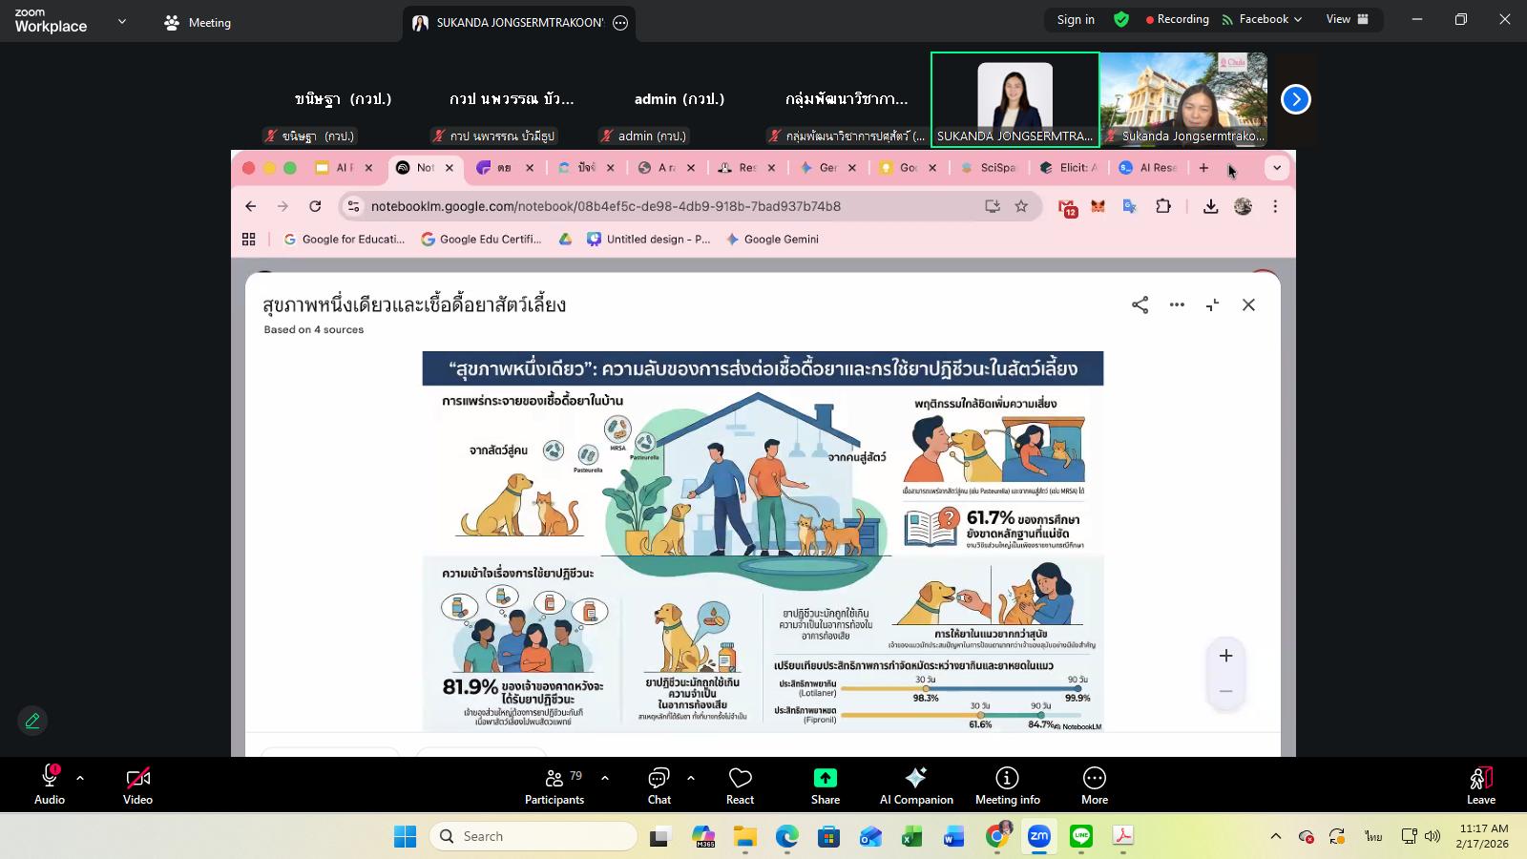Image resolution: width=1527 pixels, height=859 pixels.
Task: Select SUKANDA JONGSERMTRAKOON video thumbnail
Action: [1015, 99]
